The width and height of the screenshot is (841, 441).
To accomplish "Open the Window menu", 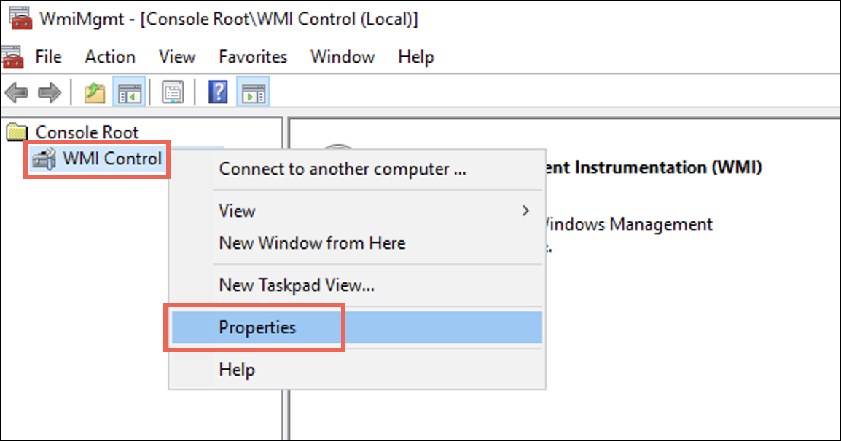I will pos(343,57).
